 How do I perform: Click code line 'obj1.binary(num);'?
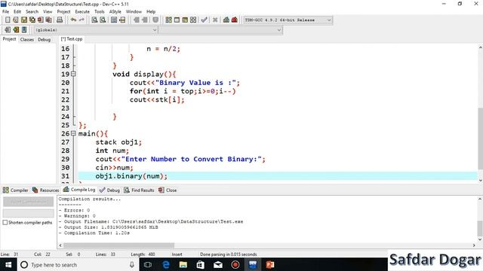tap(131, 176)
